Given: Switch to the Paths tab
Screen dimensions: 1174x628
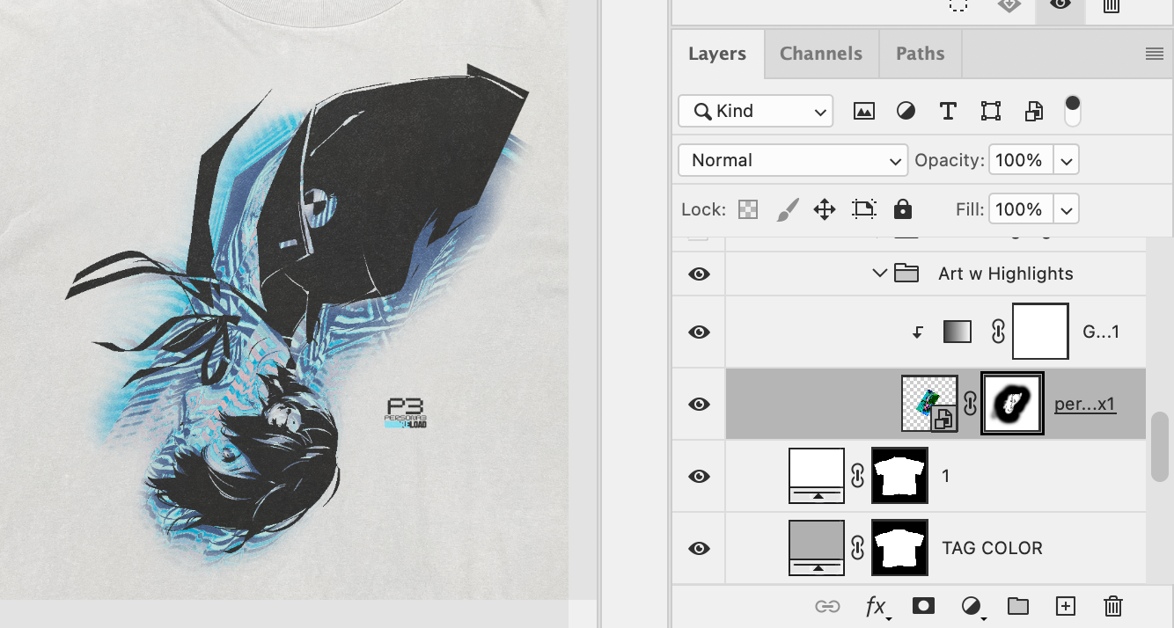Looking at the screenshot, I should [x=921, y=54].
